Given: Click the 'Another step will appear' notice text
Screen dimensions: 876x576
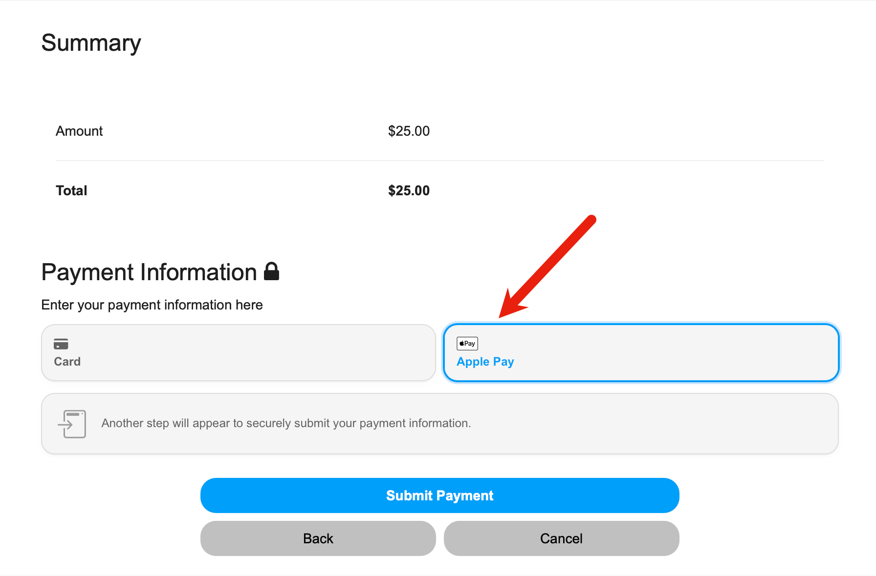Looking at the screenshot, I should (286, 423).
